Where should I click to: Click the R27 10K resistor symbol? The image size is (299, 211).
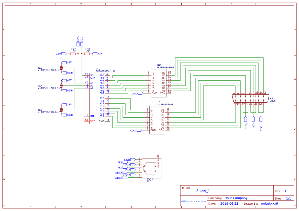(x=73, y=54)
